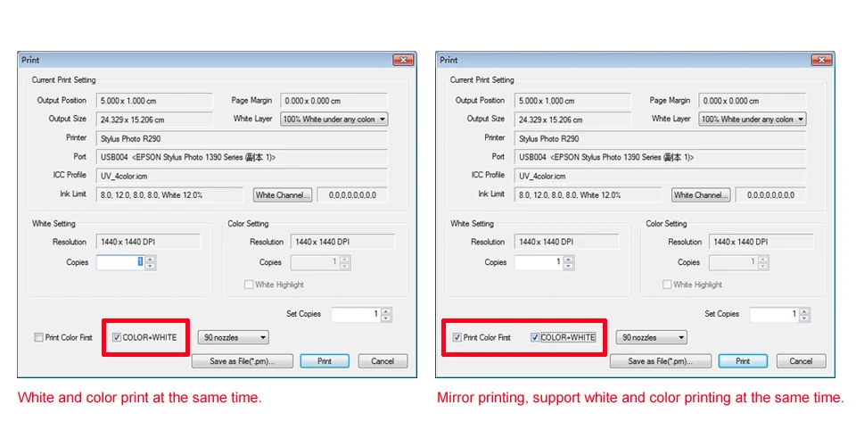
Task: Open White Layer dropdown in right dialog
Action: 753,119
